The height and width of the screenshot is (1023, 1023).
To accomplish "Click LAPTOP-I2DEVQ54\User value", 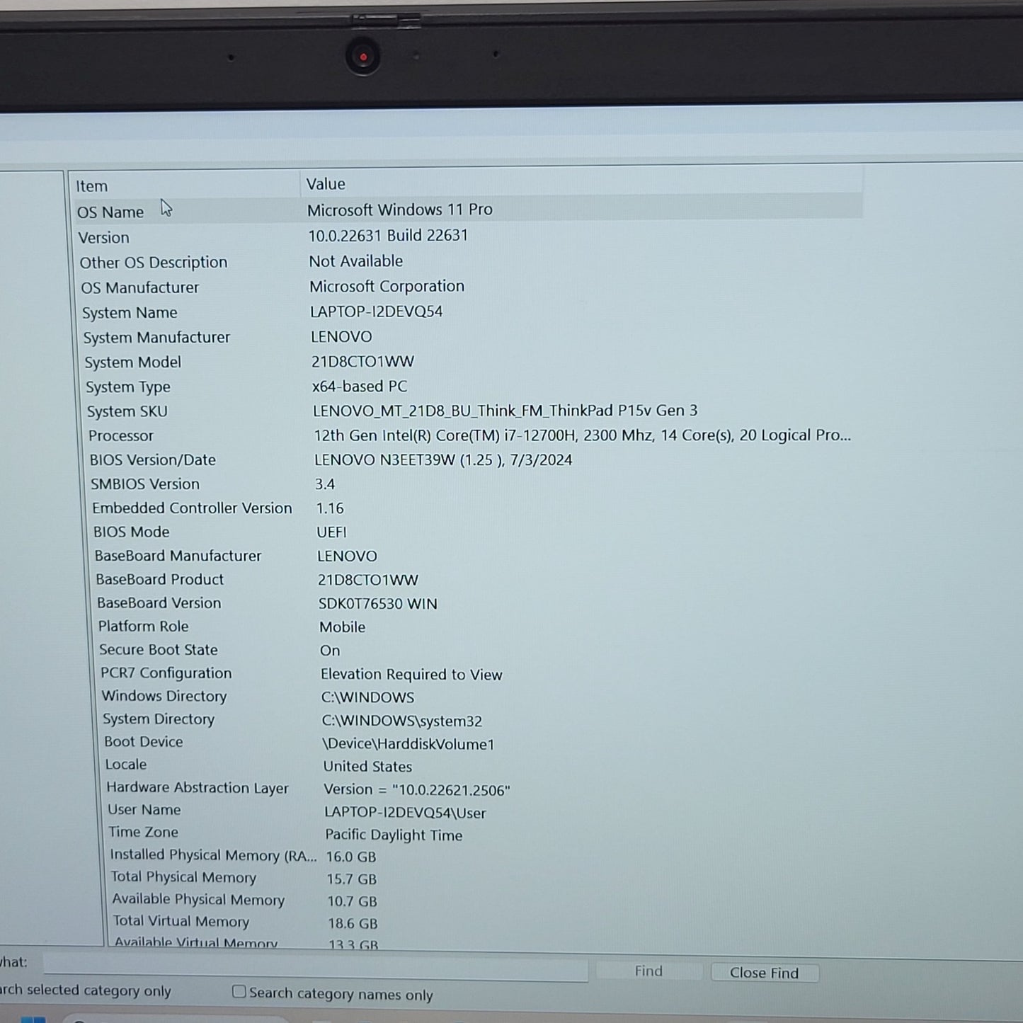I will coord(405,813).
